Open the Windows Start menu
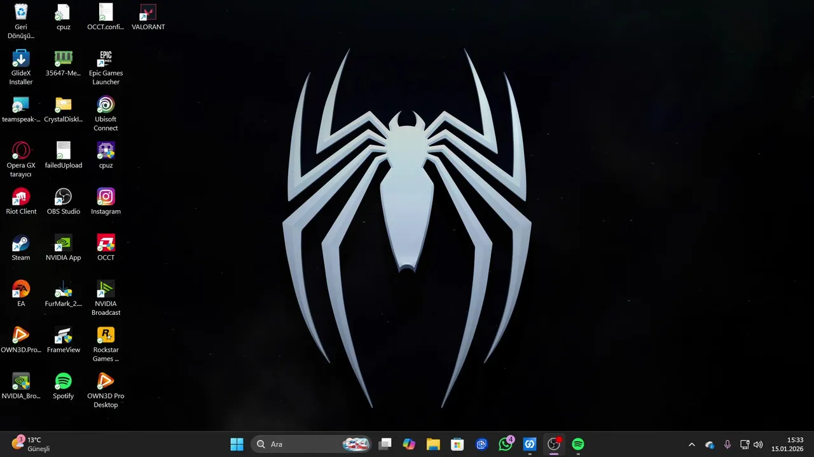 click(x=237, y=444)
